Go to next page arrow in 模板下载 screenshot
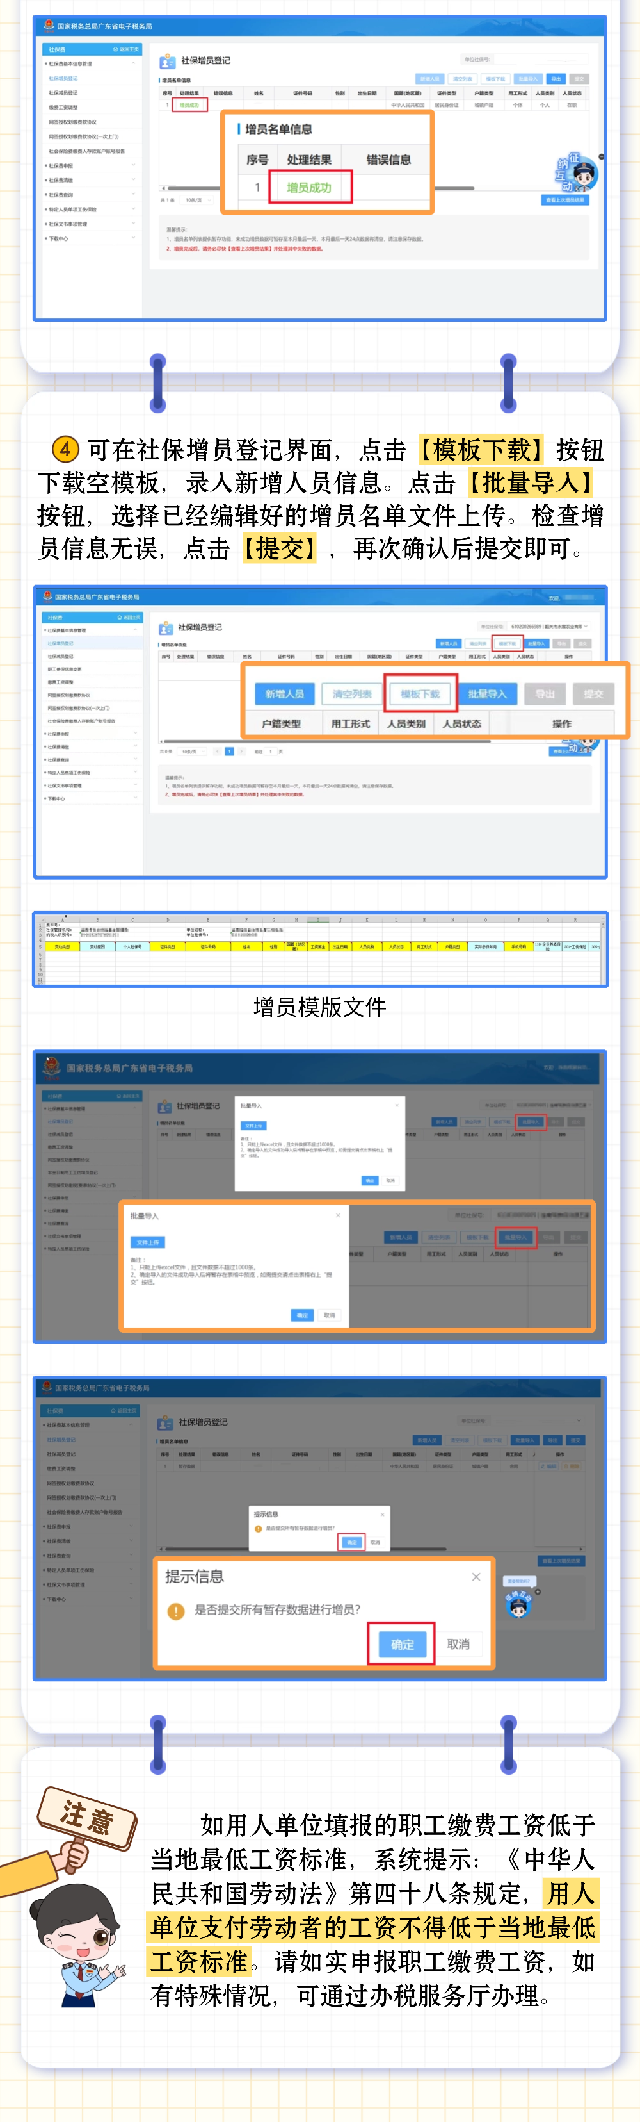Image resolution: width=640 pixels, height=2122 pixels. coord(241,752)
